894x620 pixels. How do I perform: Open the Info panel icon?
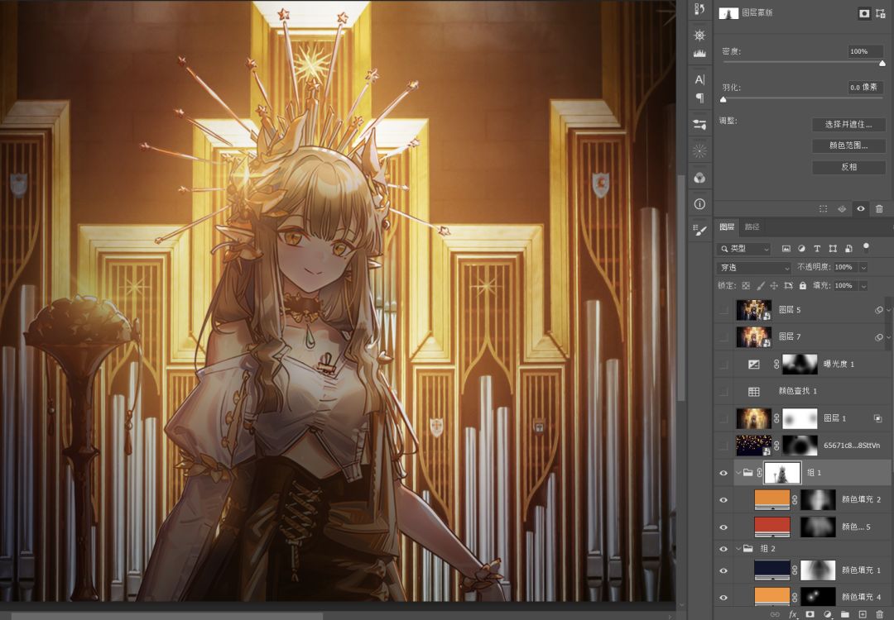click(699, 203)
